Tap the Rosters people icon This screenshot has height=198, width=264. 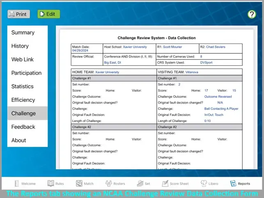pos(108,183)
